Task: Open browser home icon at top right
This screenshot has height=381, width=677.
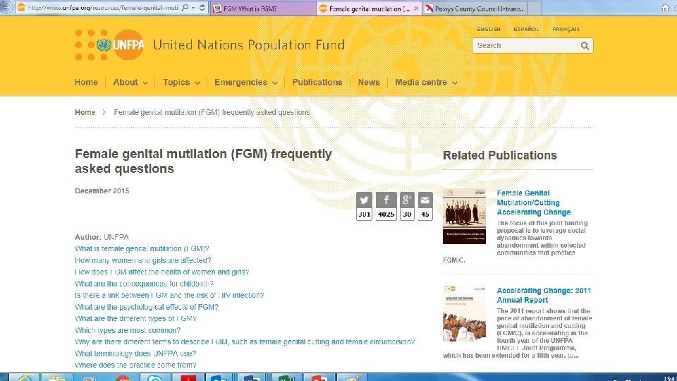Action: (x=665, y=8)
